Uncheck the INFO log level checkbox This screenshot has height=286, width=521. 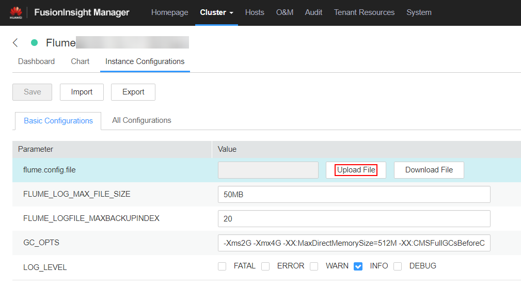(358, 266)
